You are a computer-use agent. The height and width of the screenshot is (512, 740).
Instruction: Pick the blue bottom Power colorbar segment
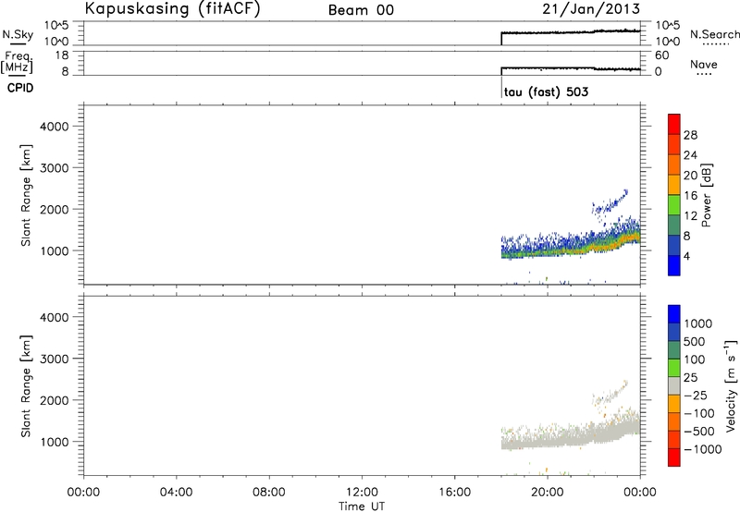674,265
